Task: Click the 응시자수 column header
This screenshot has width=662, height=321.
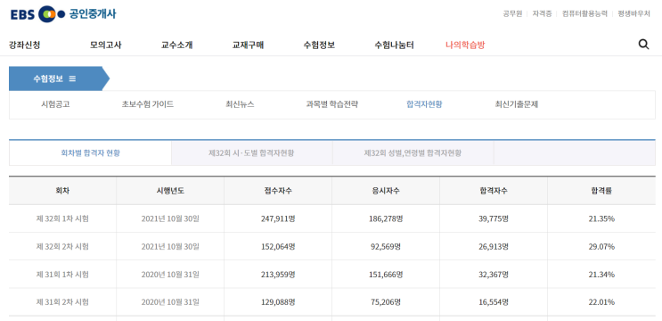Action: pos(386,191)
